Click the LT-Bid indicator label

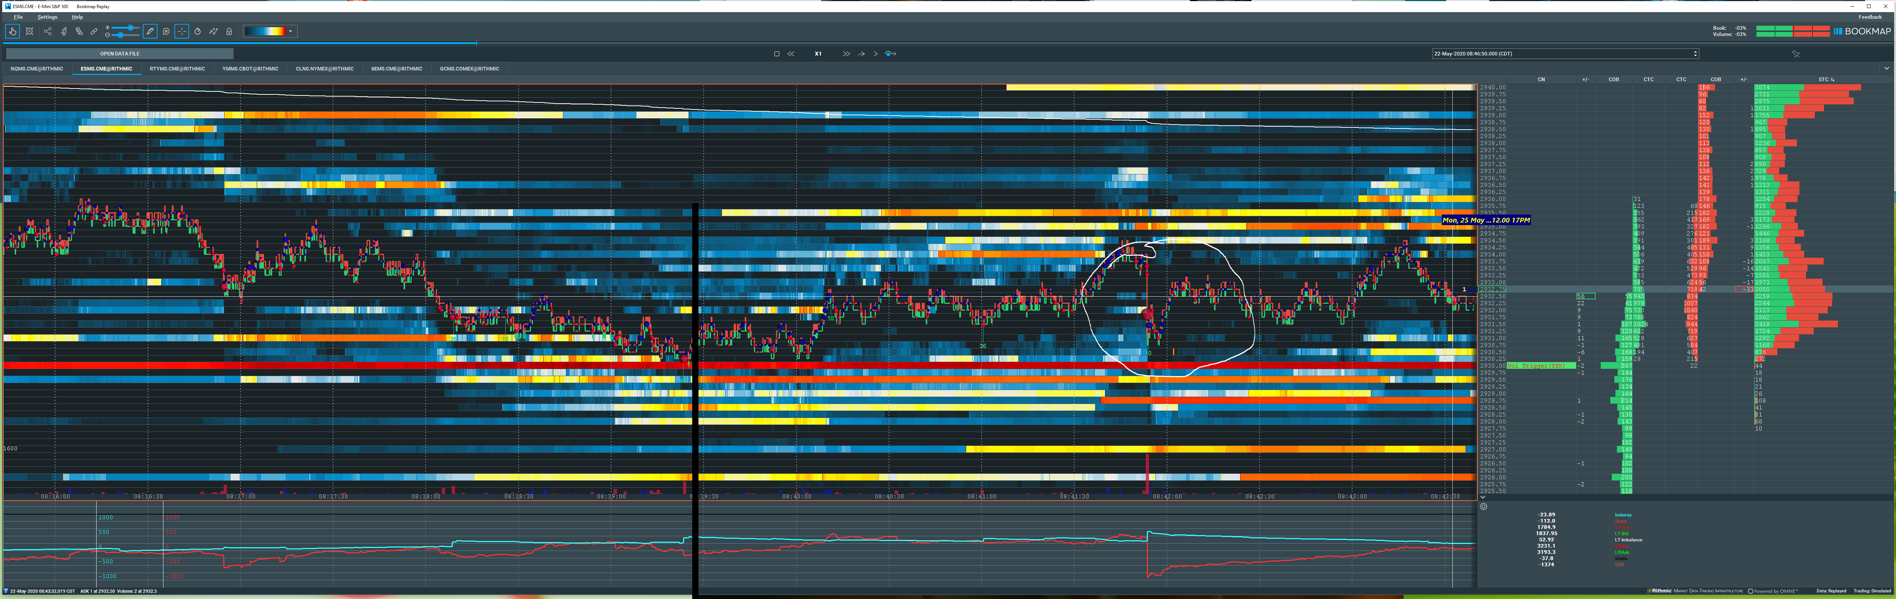pyautogui.click(x=1621, y=534)
